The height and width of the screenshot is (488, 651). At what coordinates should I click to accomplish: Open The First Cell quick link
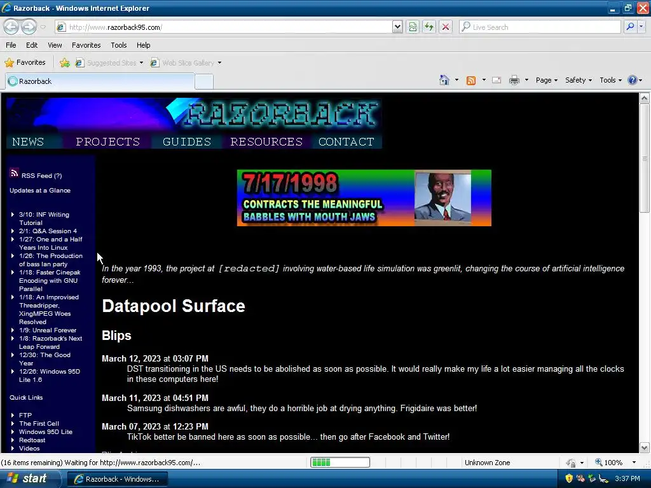tap(39, 424)
